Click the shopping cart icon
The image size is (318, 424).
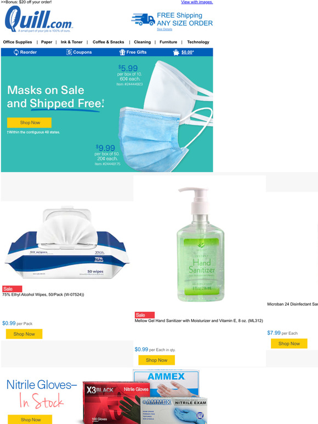coord(176,52)
